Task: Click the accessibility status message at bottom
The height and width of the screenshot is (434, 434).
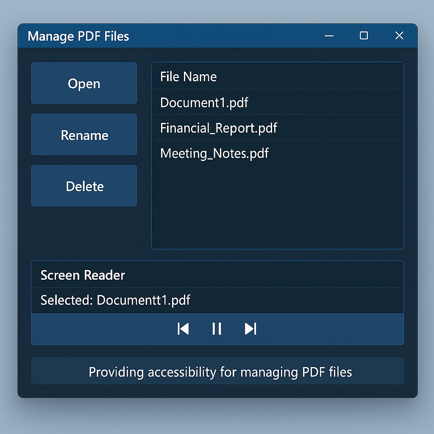Action: (x=220, y=372)
